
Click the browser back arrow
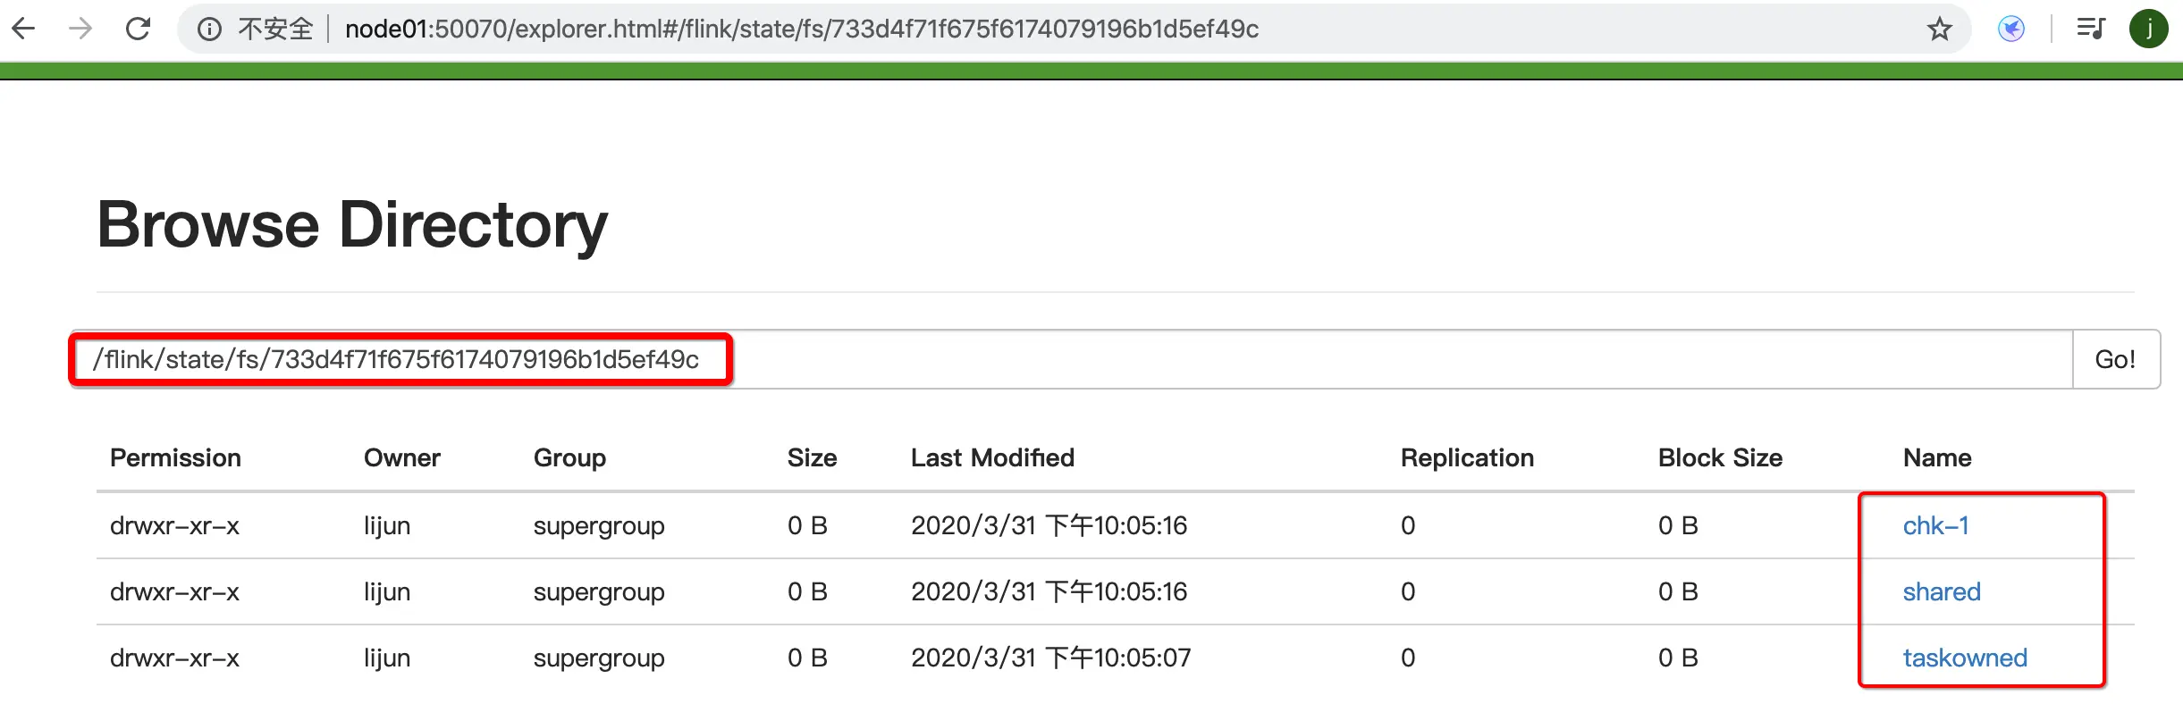point(24,29)
